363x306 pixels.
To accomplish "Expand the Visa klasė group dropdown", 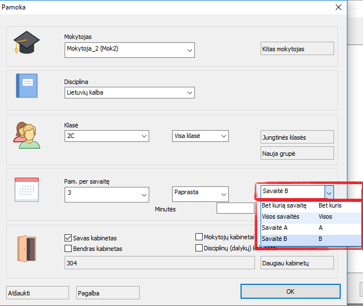I will pyautogui.click(x=223, y=136).
